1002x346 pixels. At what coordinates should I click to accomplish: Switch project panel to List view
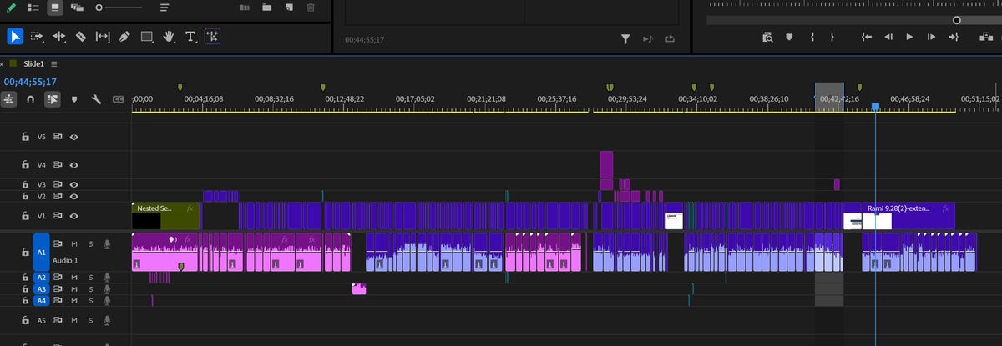[x=33, y=7]
